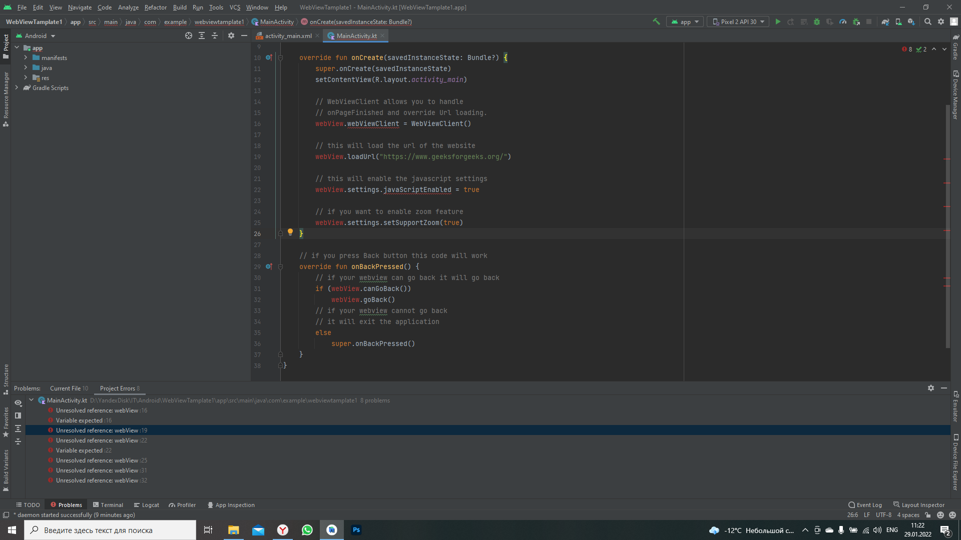The height and width of the screenshot is (540, 961).
Task: Click the Windows search input field
Action: pyautogui.click(x=110, y=530)
